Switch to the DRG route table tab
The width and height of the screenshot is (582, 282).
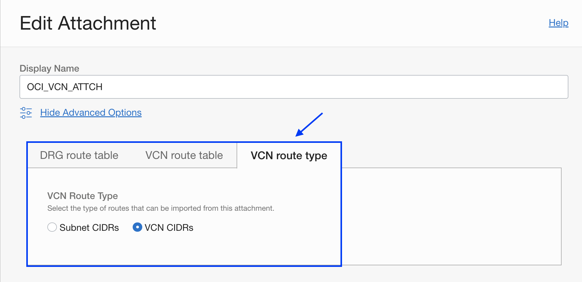click(79, 155)
